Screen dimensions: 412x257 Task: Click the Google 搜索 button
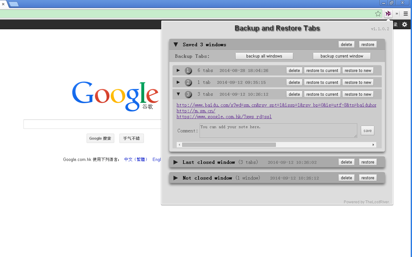pyautogui.click(x=100, y=138)
